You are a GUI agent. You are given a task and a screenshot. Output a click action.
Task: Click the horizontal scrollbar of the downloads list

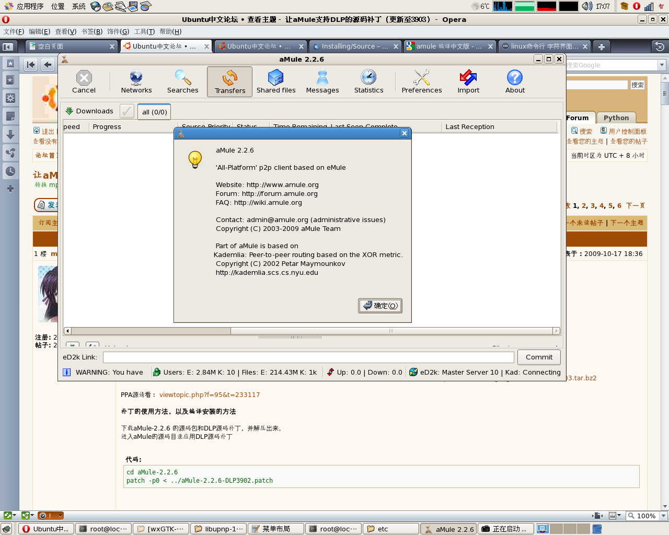[312, 331]
